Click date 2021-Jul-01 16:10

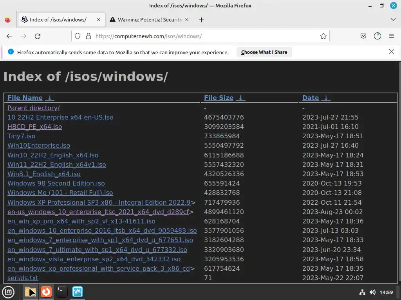[x=331, y=127]
